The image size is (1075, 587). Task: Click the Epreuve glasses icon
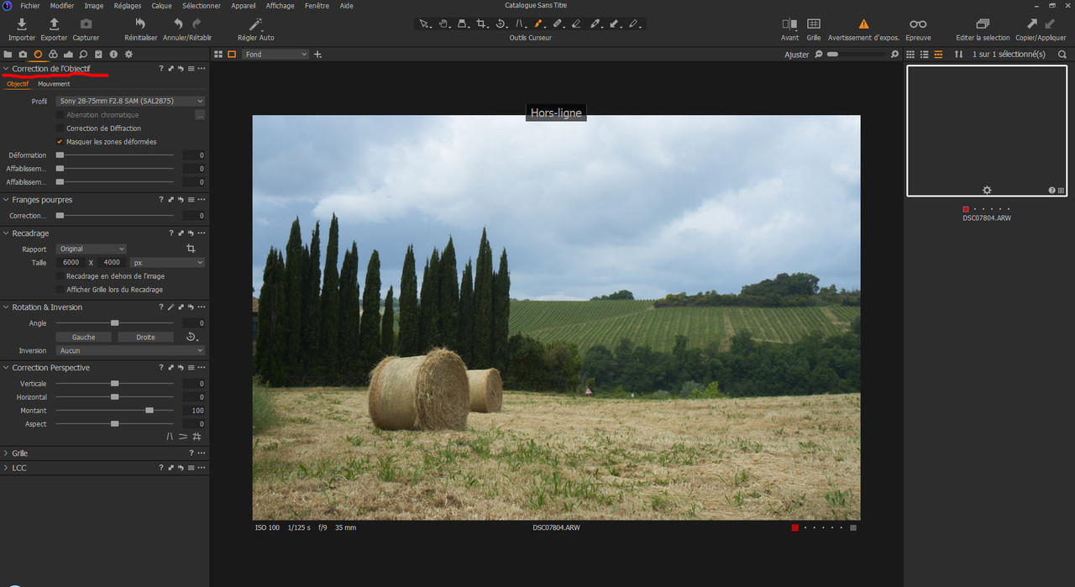point(918,24)
